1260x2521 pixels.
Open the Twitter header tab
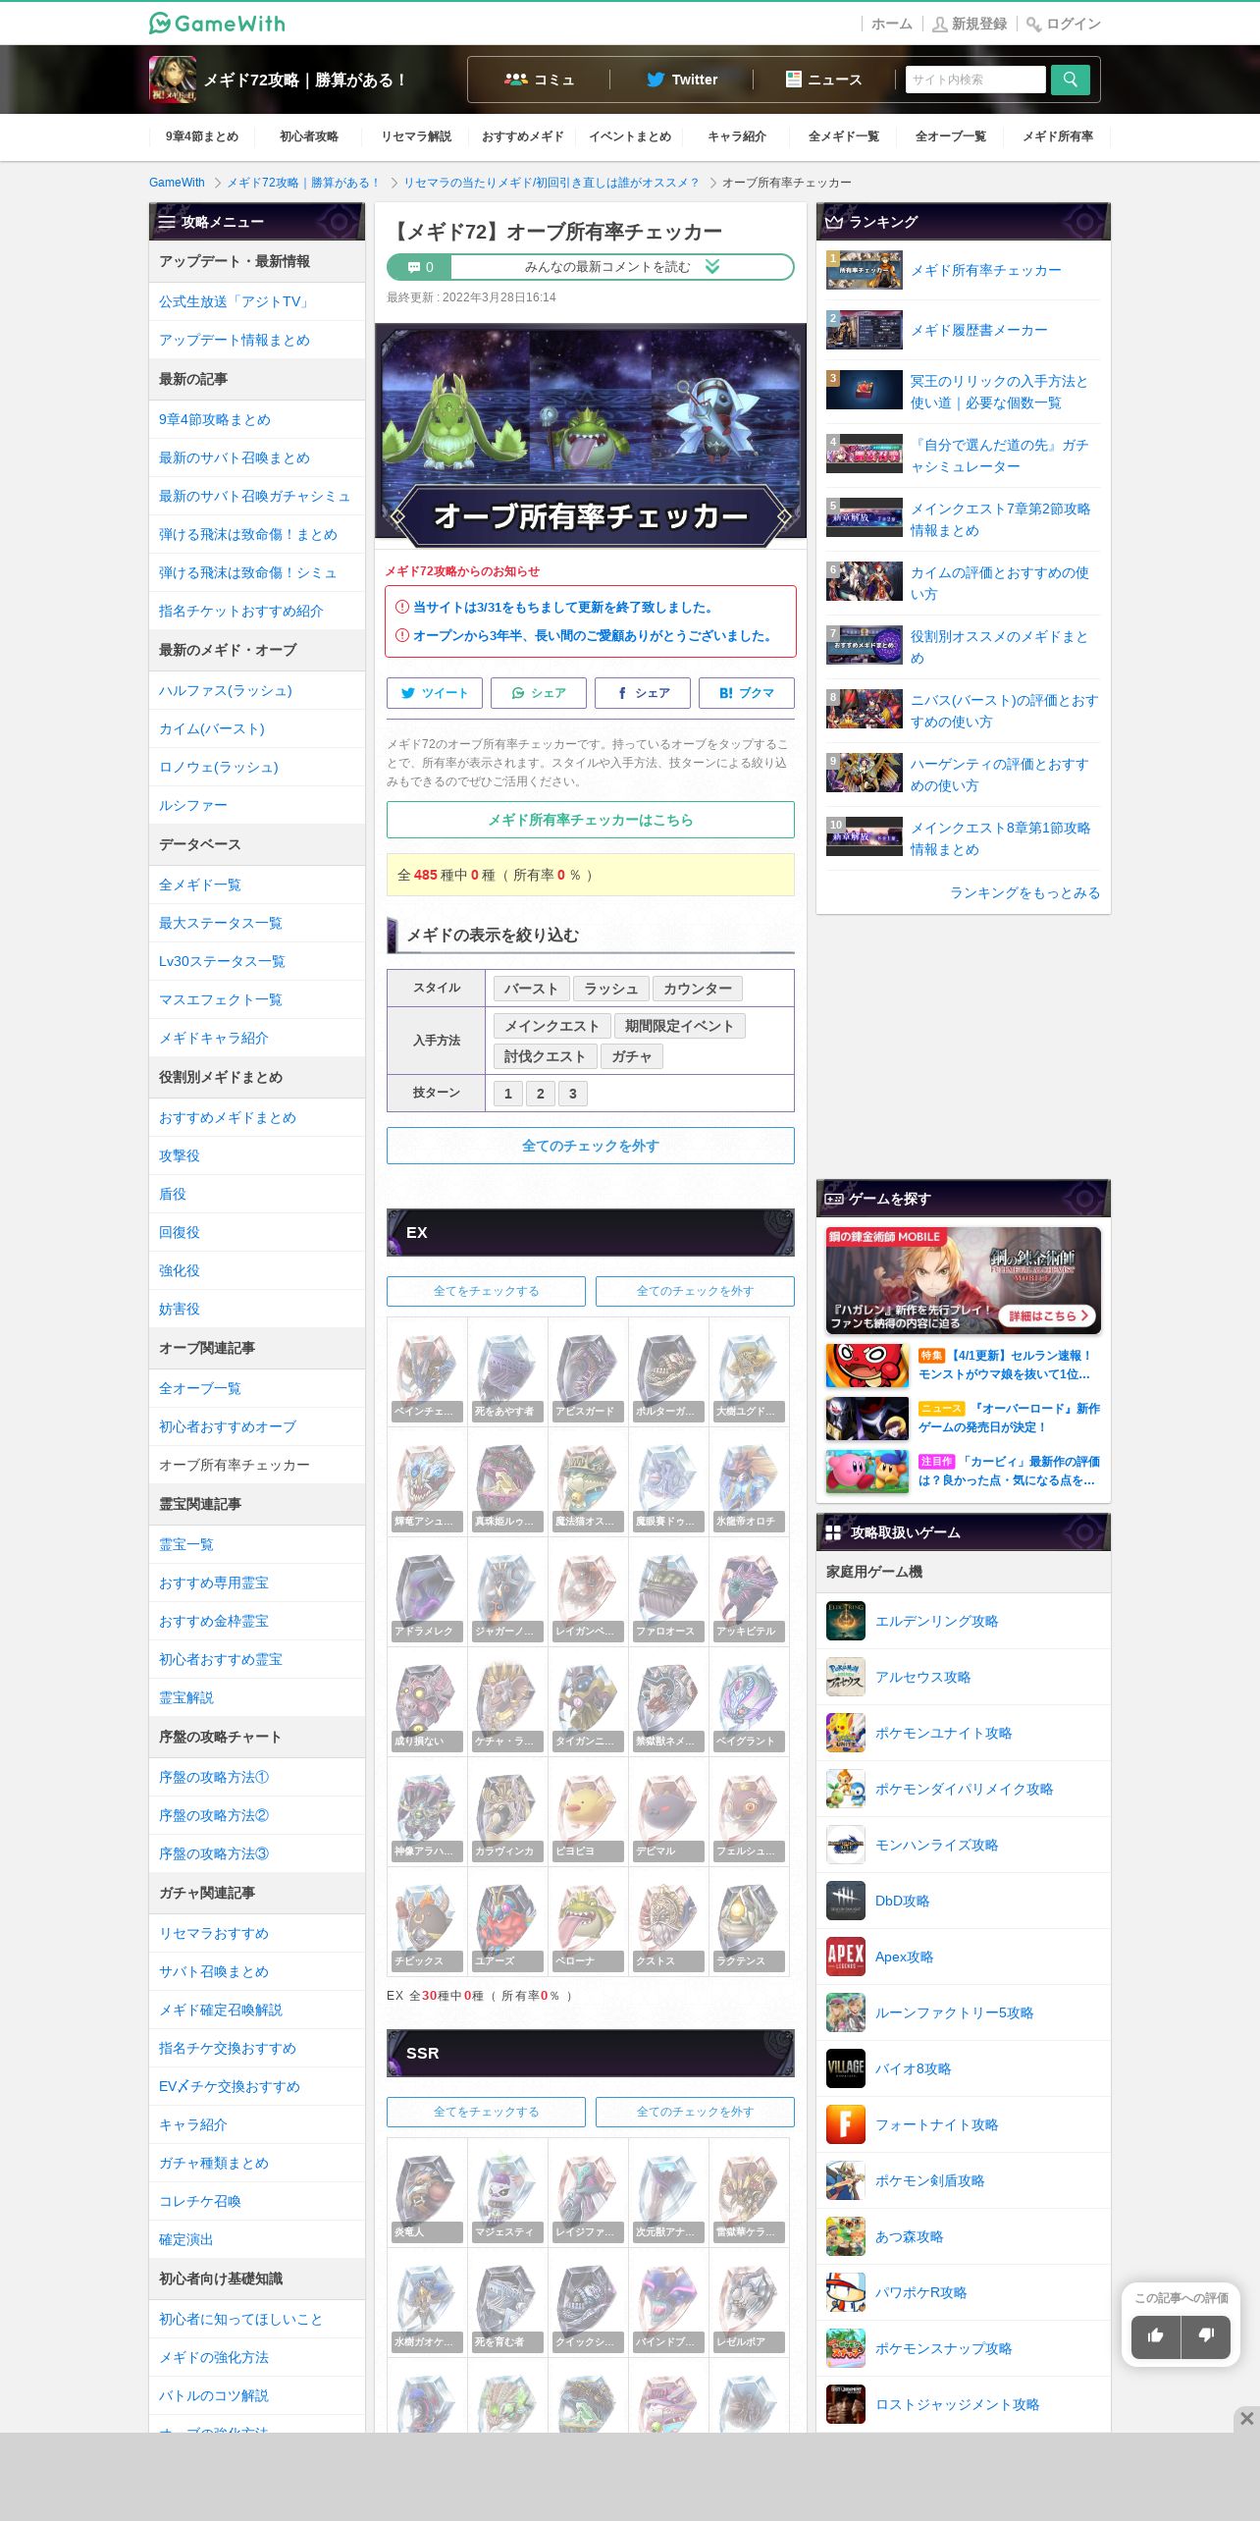682,80
